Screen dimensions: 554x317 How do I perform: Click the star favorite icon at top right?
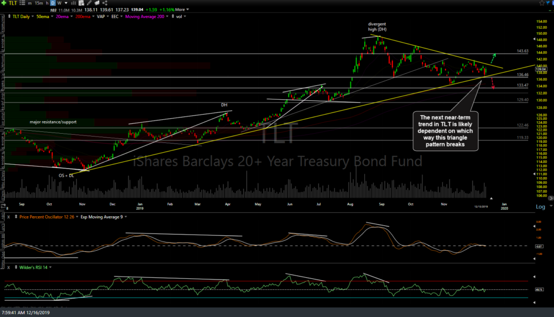point(542,3)
